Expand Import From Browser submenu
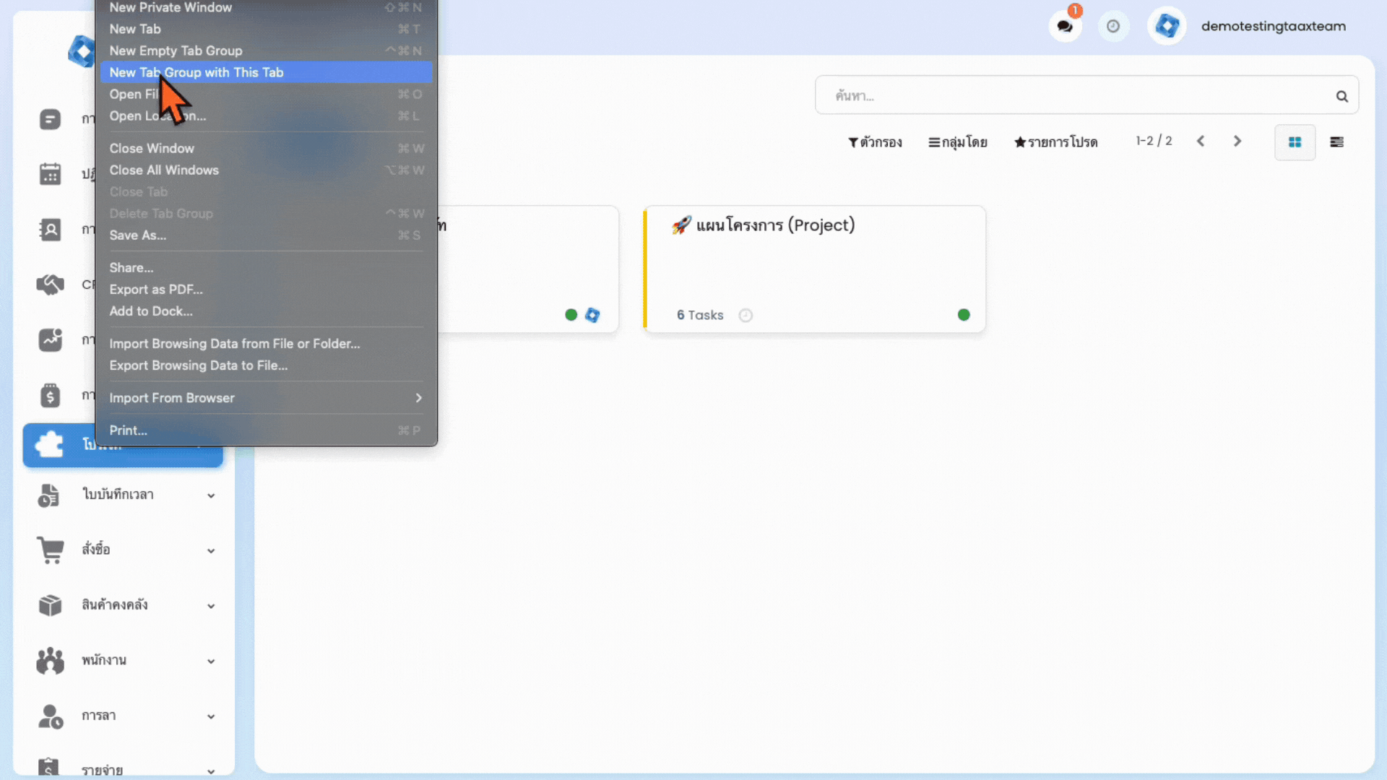 point(266,397)
